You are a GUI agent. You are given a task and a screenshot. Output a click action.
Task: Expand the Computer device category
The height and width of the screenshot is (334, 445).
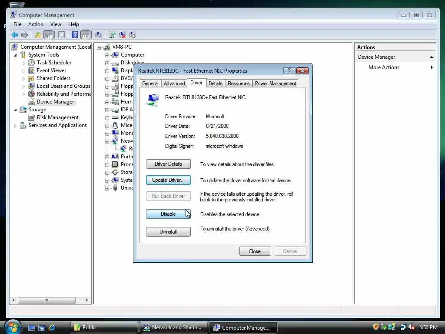coord(107,55)
